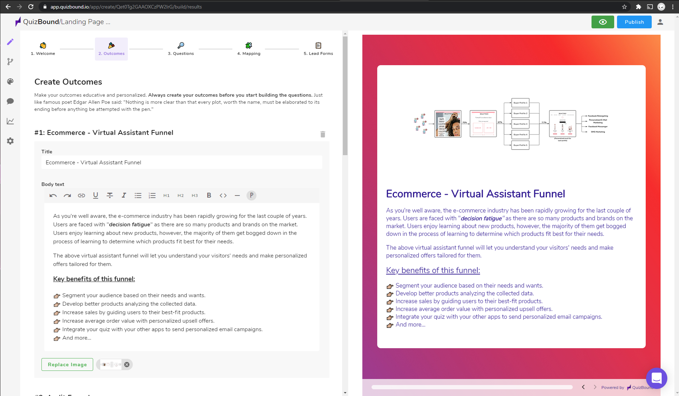This screenshot has width=679, height=396.
Task: Go to the 5. Lead Forms step
Action: [x=318, y=49]
